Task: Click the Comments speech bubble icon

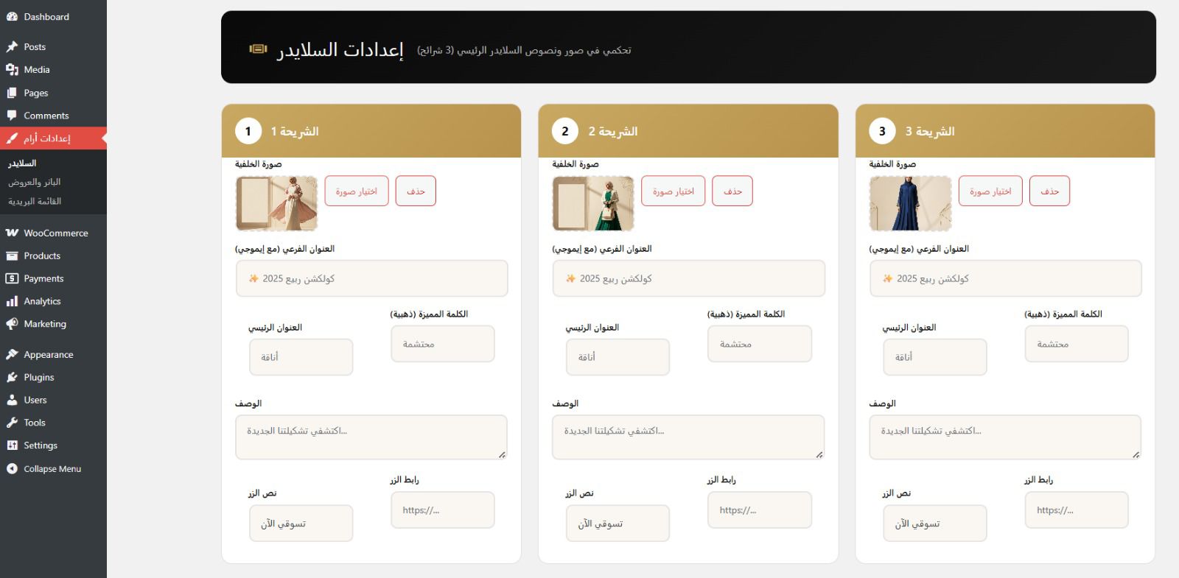Action: [x=12, y=116]
